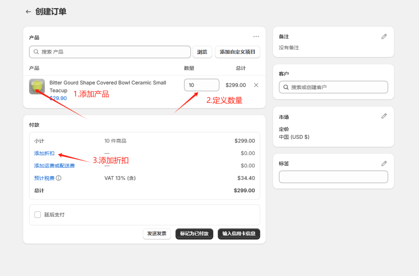This screenshot has height=276, width=419.
Task: Click the edit pencil for 市场 market
Action: pyautogui.click(x=384, y=116)
